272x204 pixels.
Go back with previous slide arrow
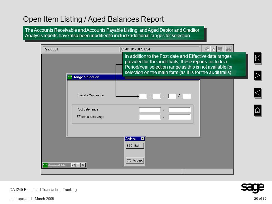[x=258, y=93]
